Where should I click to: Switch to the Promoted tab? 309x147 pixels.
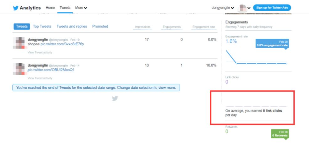pyautogui.click(x=100, y=26)
